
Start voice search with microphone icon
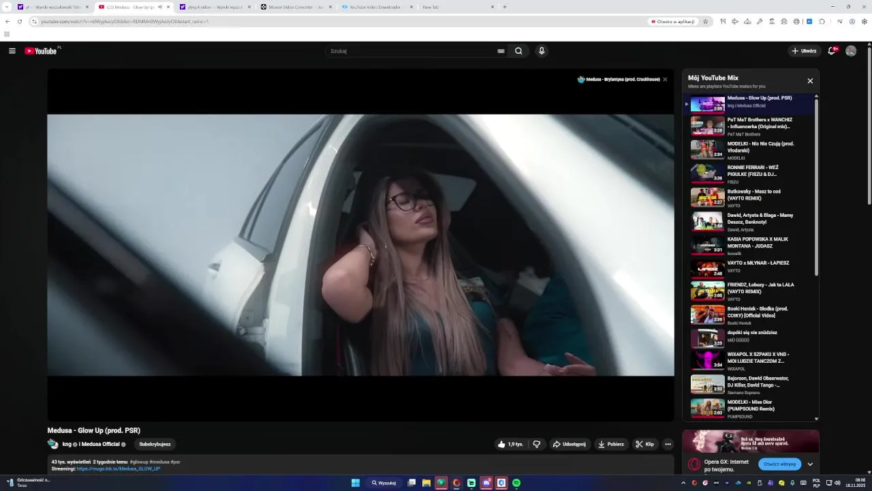[542, 51]
